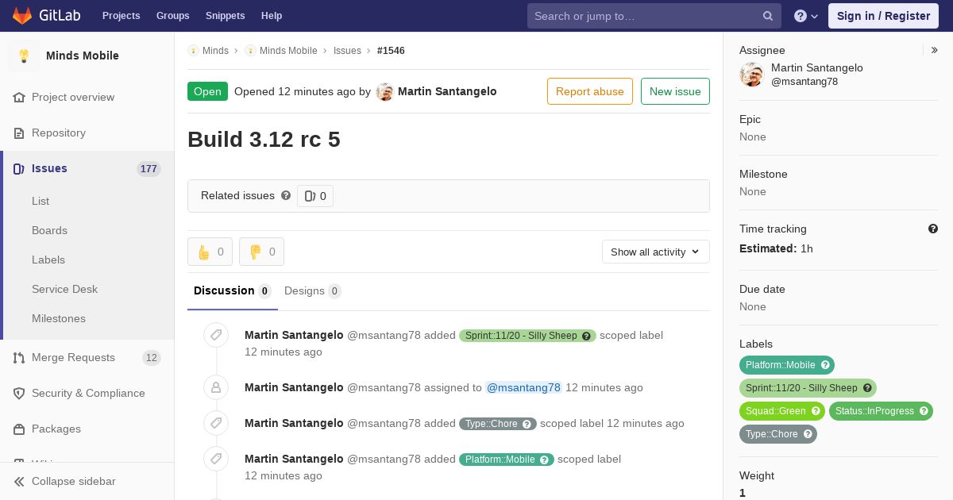The image size is (953, 500).
Task: Click Martin Santangelo's name in issue header
Action: tap(447, 91)
